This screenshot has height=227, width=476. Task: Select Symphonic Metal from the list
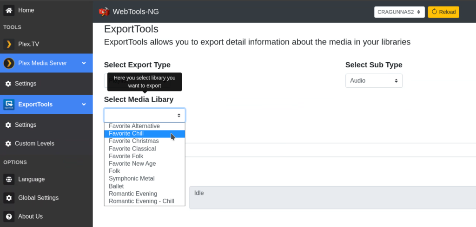pos(145,179)
